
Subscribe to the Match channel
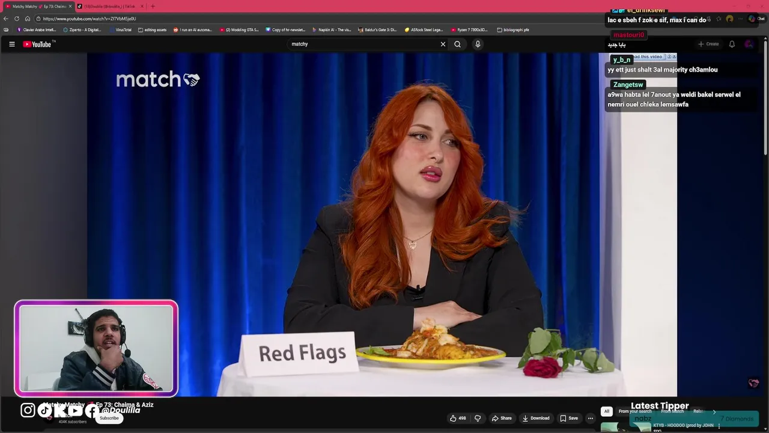click(109, 418)
